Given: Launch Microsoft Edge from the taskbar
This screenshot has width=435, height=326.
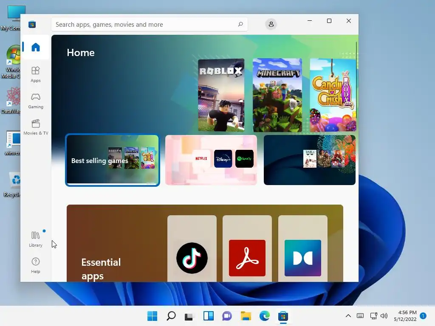Looking at the screenshot, I should [x=264, y=316].
